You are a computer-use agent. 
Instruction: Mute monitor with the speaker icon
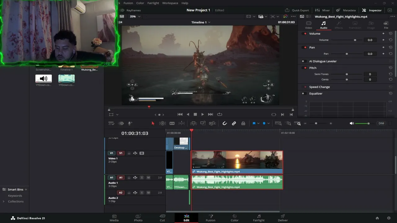click(352, 123)
